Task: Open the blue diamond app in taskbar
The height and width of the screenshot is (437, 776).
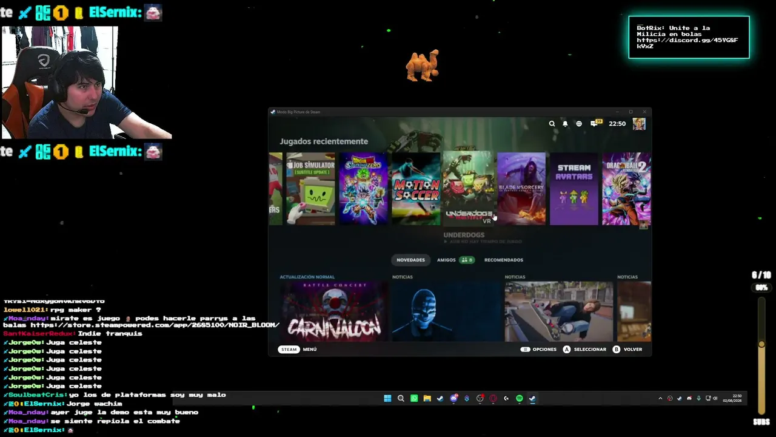Action: pyautogui.click(x=467, y=398)
